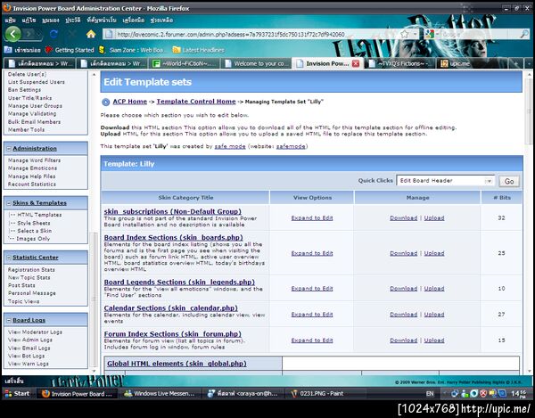The image size is (535, 418).
Task: Open Manage User Groups
Action: point(35,106)
